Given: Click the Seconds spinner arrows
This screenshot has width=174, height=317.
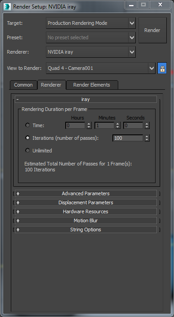Looking at the screenshot, I should (147, 125).
